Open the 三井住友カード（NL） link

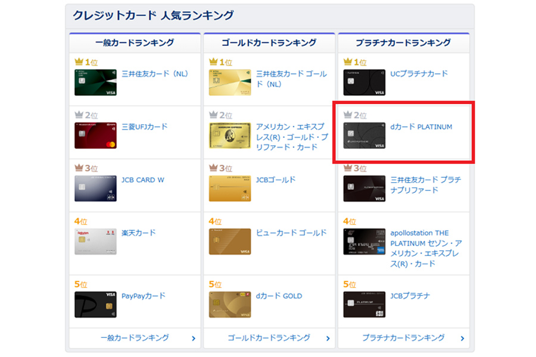pos(155,74)
